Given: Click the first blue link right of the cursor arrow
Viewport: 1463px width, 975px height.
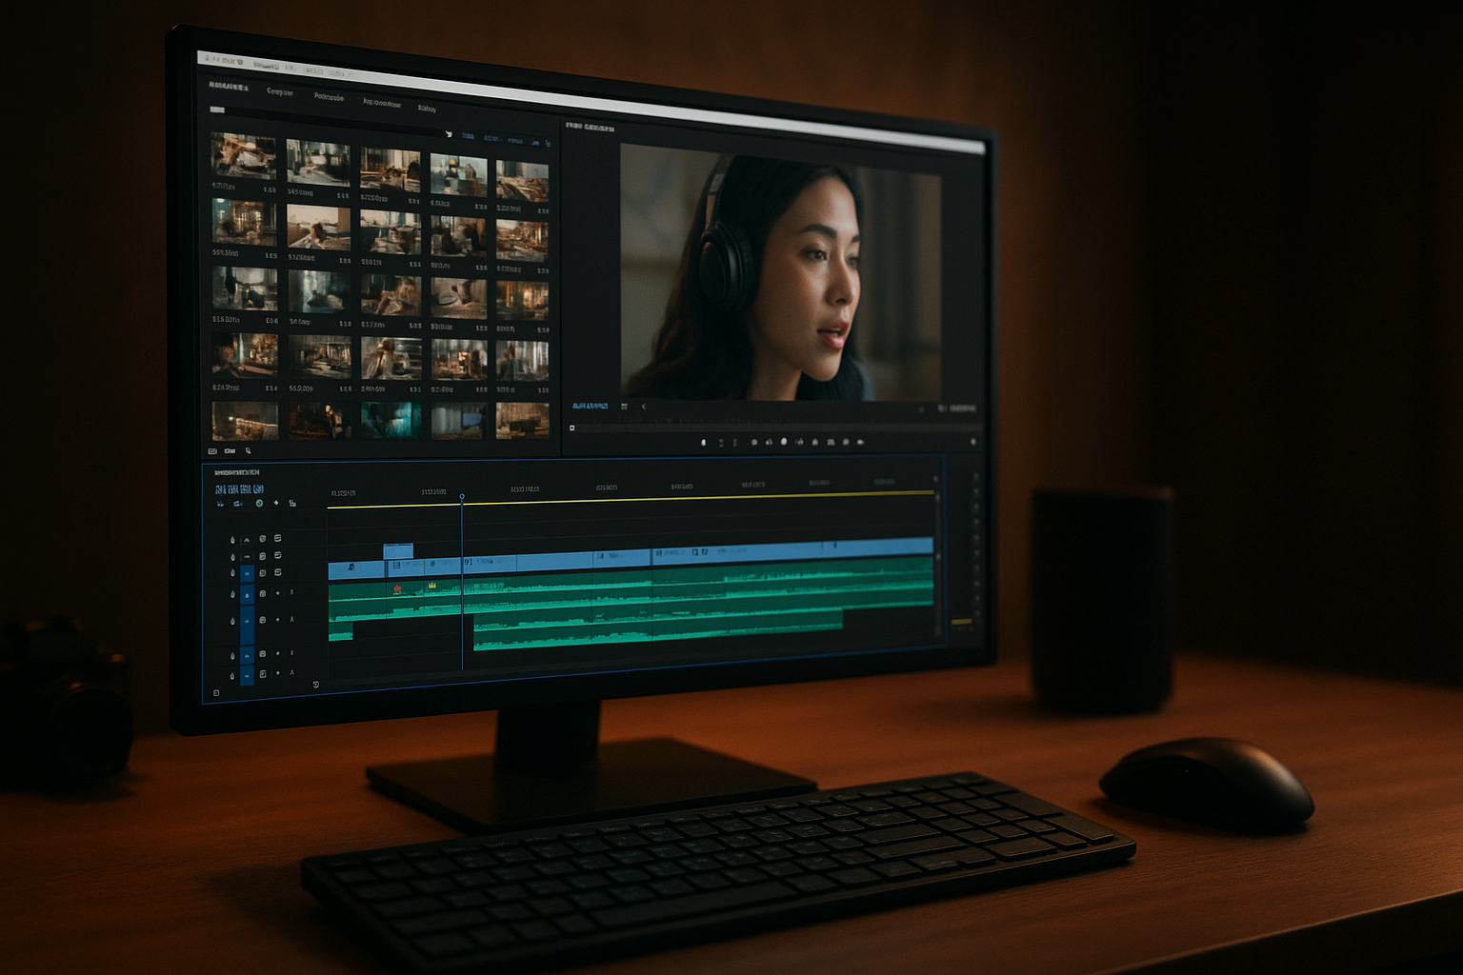Looking at the screenshot, I should 468,136.
